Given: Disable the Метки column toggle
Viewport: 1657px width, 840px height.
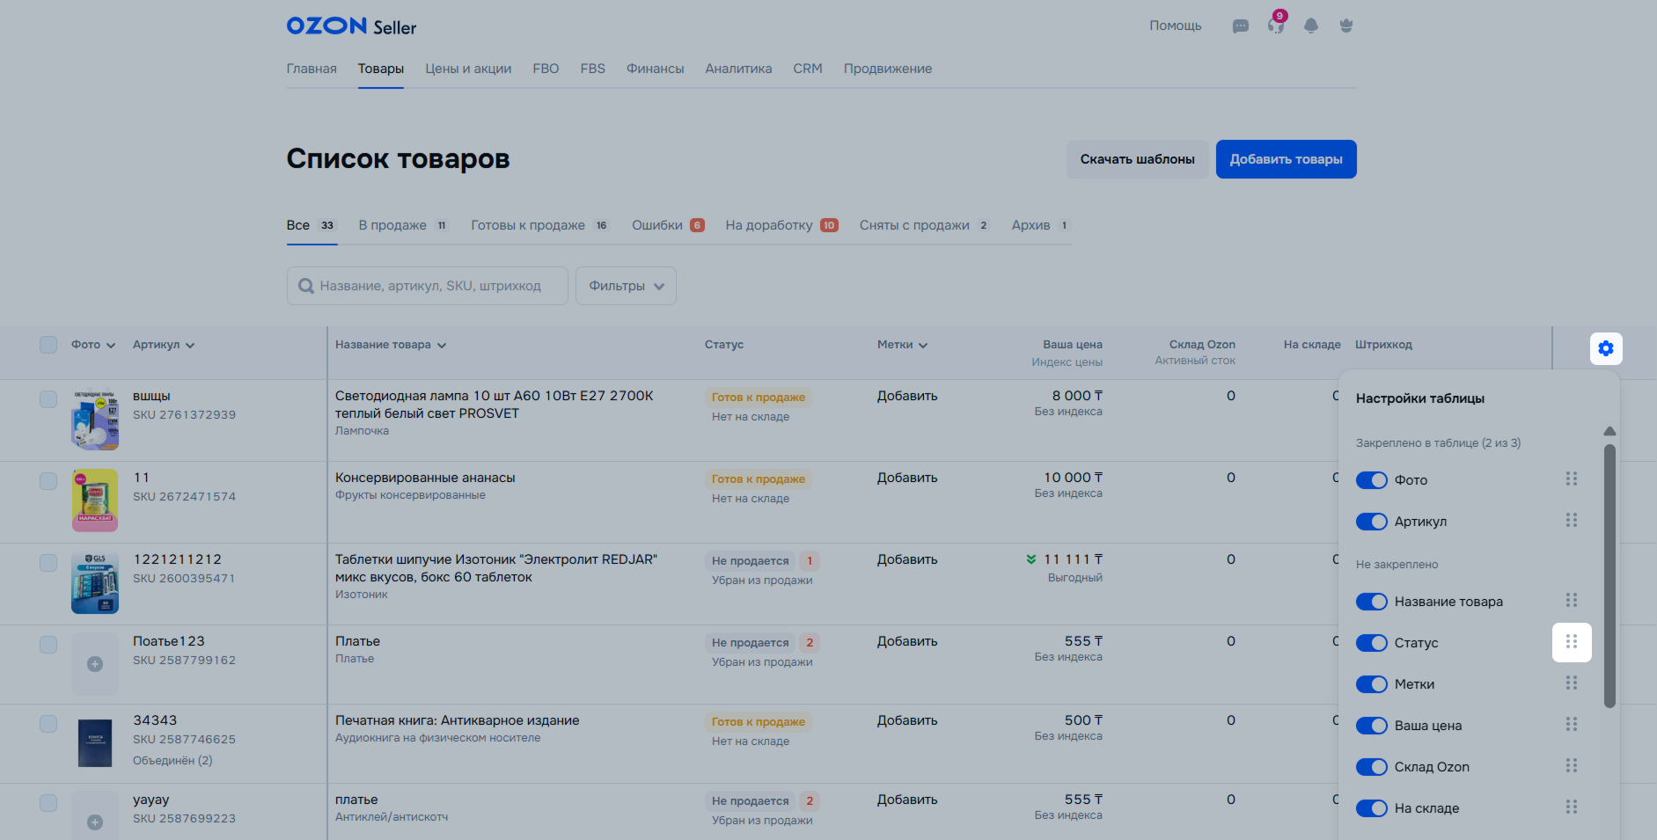Looking at the screenshot, I should (x=1371, y=684).
